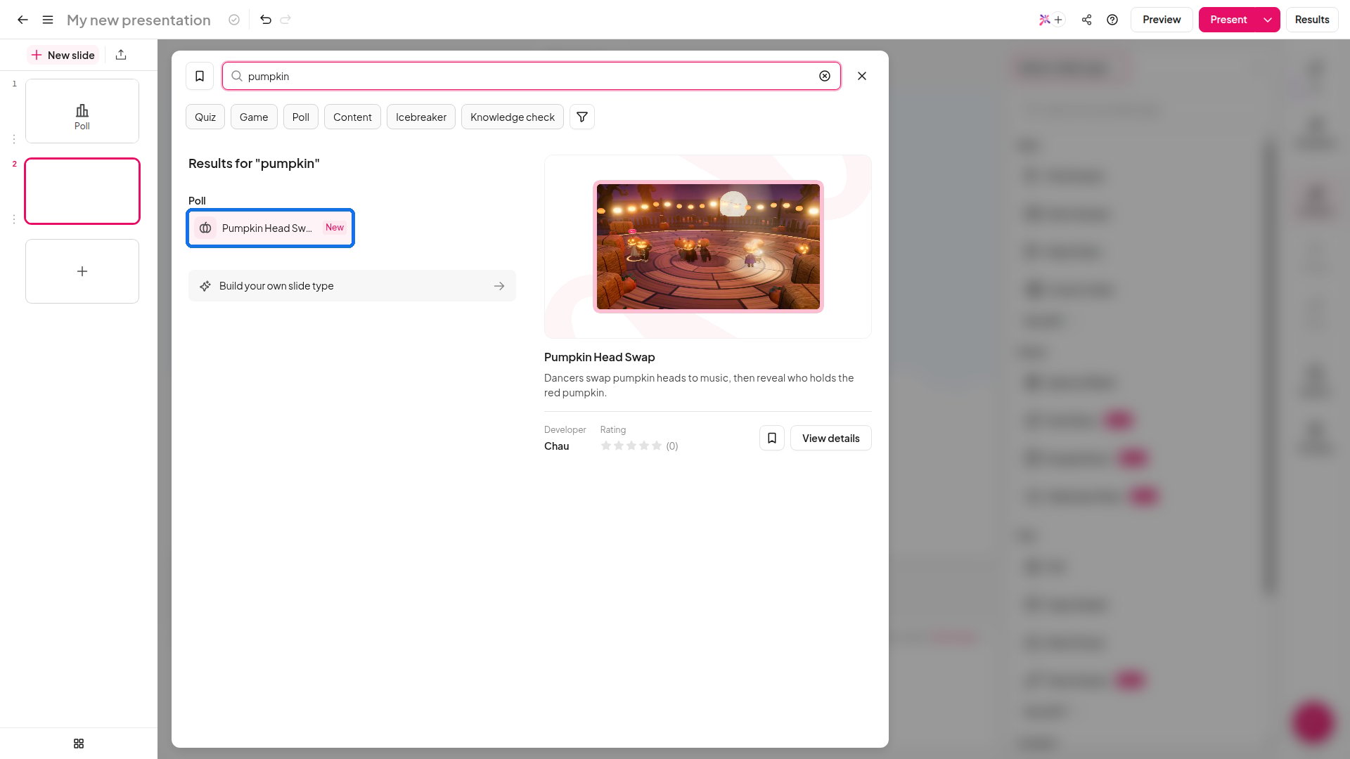The image size is (1350, 759).
Task: Switch to grid view at bottom left
Action: pyautogui.click(x=79, y=744)
